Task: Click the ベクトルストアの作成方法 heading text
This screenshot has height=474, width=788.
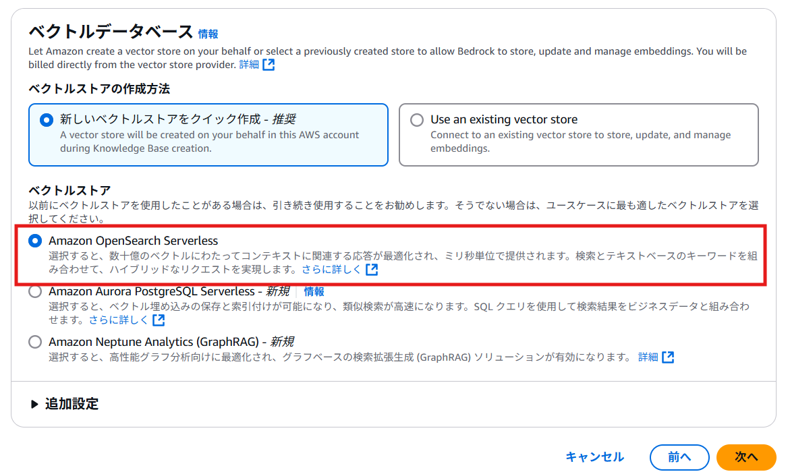Action: (99, 89)
